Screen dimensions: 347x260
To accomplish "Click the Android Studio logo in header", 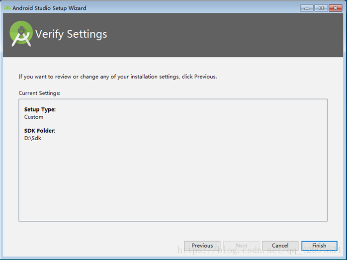I will pos(21,34).
